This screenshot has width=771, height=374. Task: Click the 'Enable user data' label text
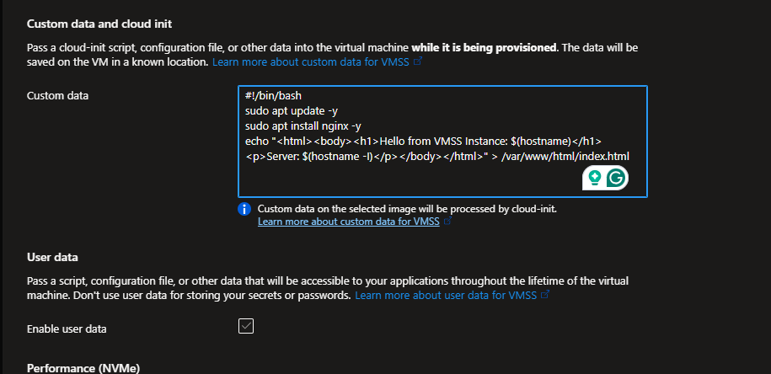(67, 328)
